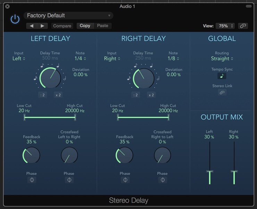Select half note icon on right delay dial

(158, 78)
